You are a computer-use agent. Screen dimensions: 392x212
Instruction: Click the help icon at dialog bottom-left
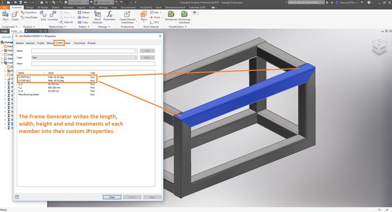[x=17, y=197]
